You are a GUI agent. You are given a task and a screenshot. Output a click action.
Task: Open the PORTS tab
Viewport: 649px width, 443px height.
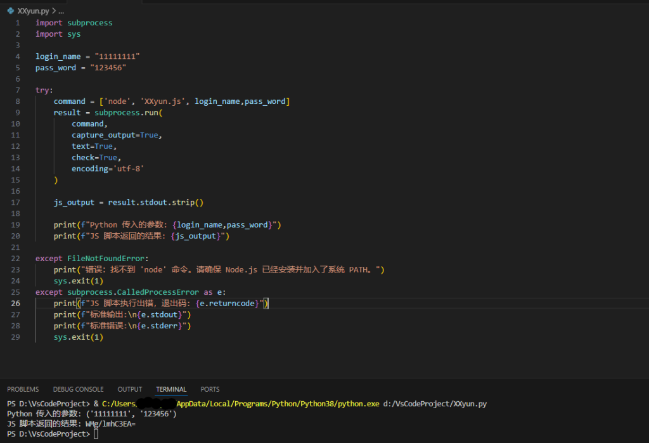(210, 389)
